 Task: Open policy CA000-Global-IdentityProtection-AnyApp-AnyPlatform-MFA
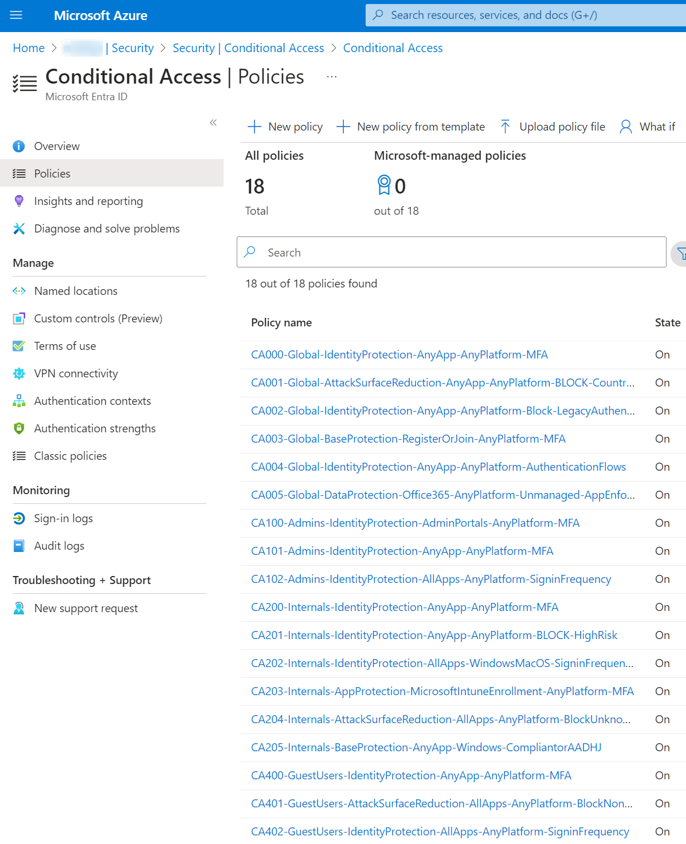[x=399, y=355]
